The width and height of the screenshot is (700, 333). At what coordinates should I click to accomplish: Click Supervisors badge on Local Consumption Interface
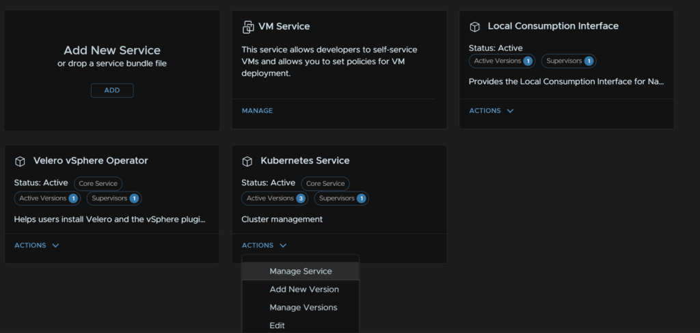569,61
